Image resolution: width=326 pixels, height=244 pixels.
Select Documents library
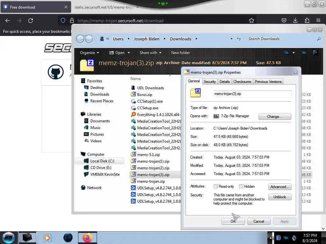[x=100, y=121]
